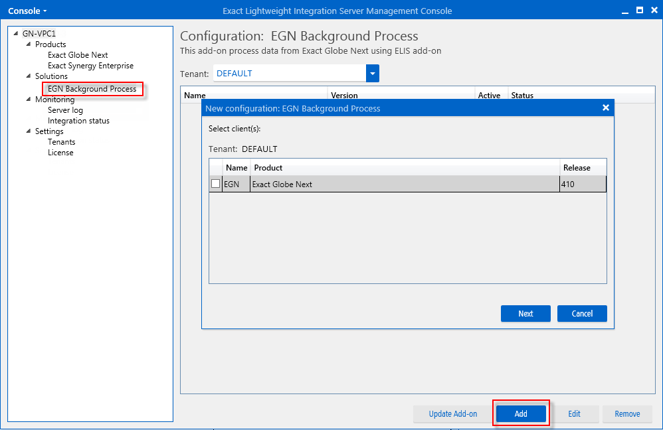Select Solutions in the tree

[x=51, y=76]
